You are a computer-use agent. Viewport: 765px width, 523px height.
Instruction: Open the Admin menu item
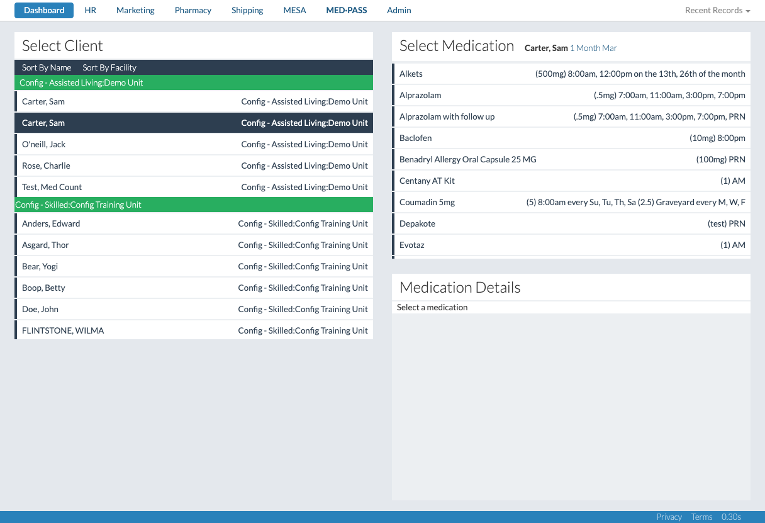click(399, 10)
